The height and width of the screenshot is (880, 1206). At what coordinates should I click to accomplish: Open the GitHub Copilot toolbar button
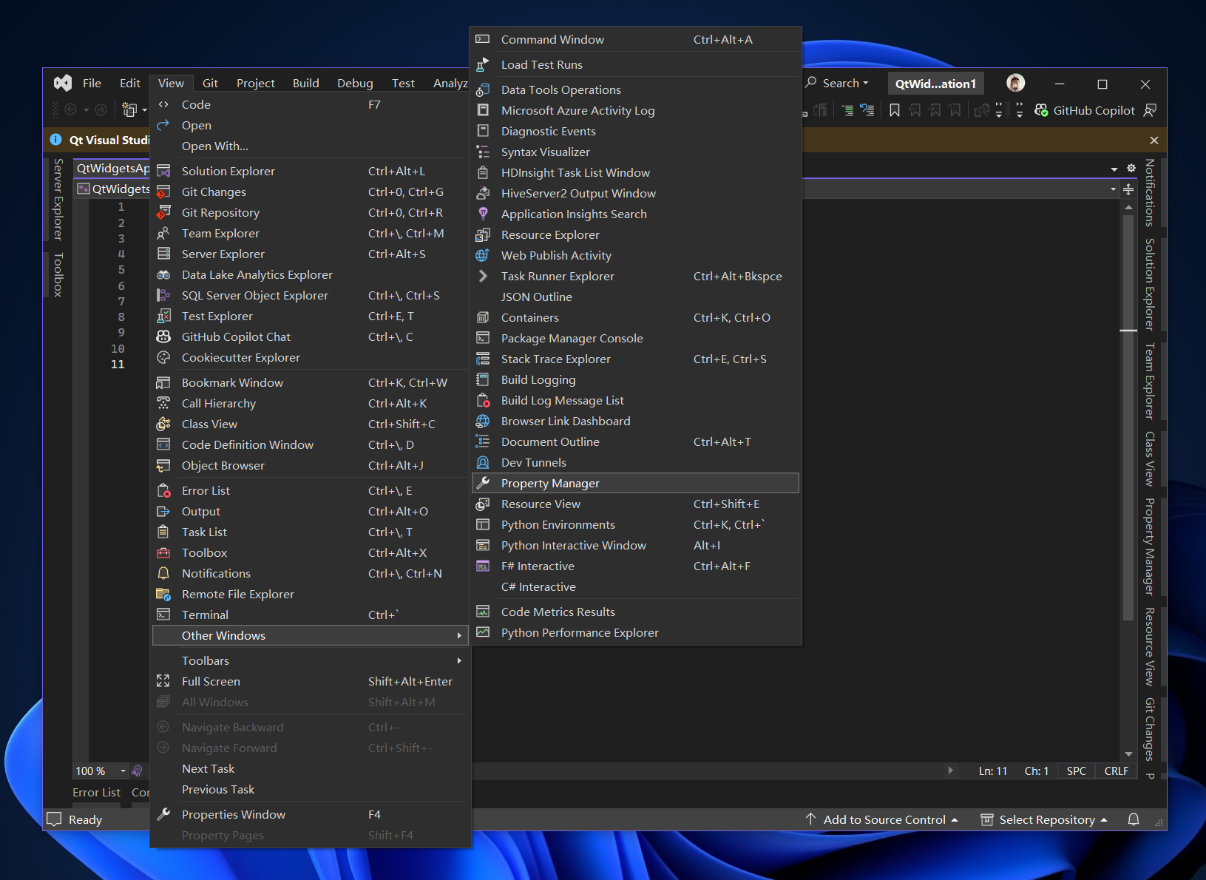1085,110
